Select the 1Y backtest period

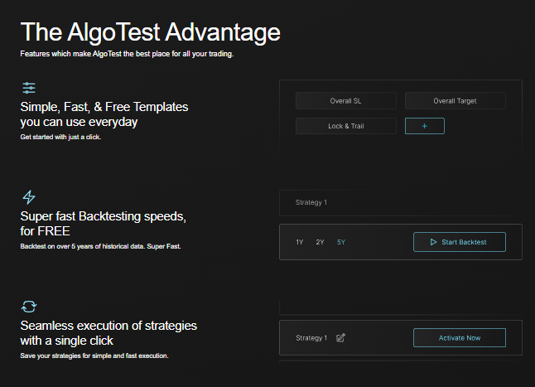pyautogui.click(x=300, y=242)
